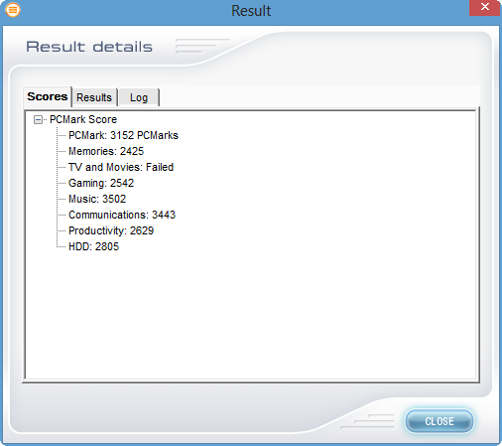Select the 'Communications: 3443' row
The height and width of the screenshot is (446, 502).
pos(122,215)
